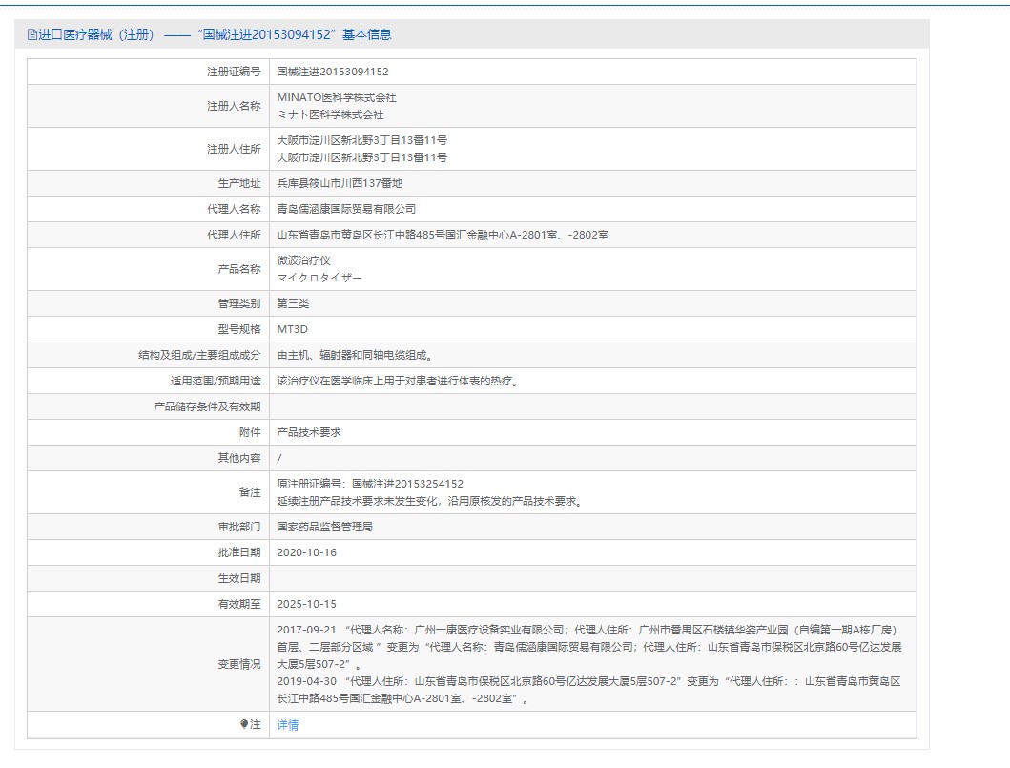Click the 产品储存条件及有效期 label
Screen dimensions: 1010x768
click(x=207, y=406)
